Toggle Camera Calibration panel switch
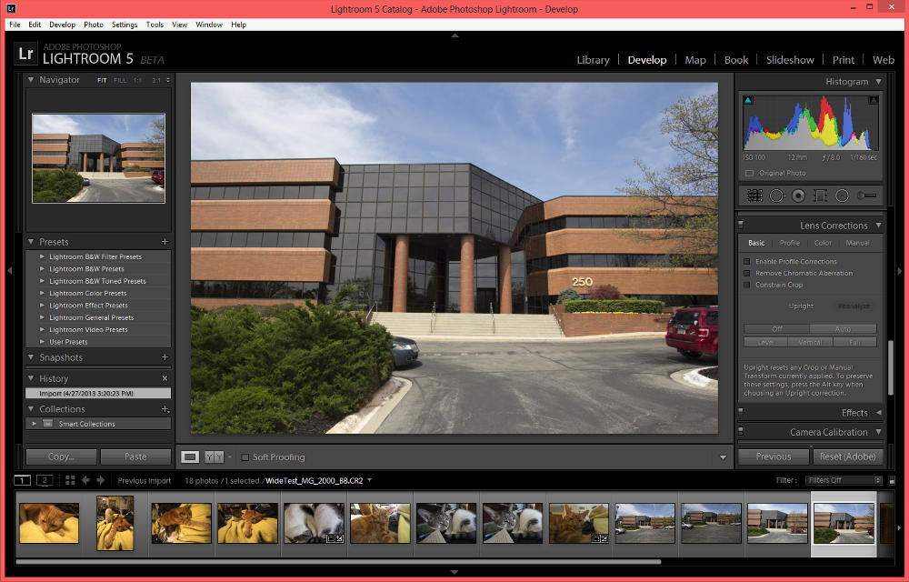909x582 pixels. pyautogui.click(x=740, y=431)
